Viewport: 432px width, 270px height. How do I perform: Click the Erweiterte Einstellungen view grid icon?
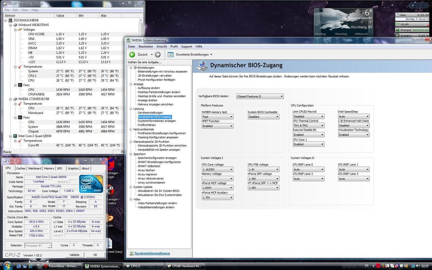coord(170,54)
